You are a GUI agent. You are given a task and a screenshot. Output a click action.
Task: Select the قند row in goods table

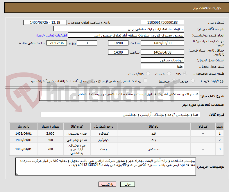(x=117, y=133)
